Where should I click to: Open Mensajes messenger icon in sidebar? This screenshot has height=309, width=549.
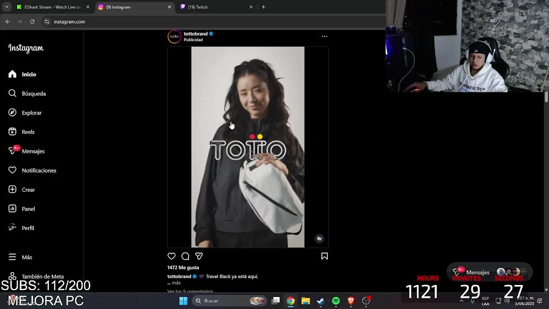click(12, 151)
